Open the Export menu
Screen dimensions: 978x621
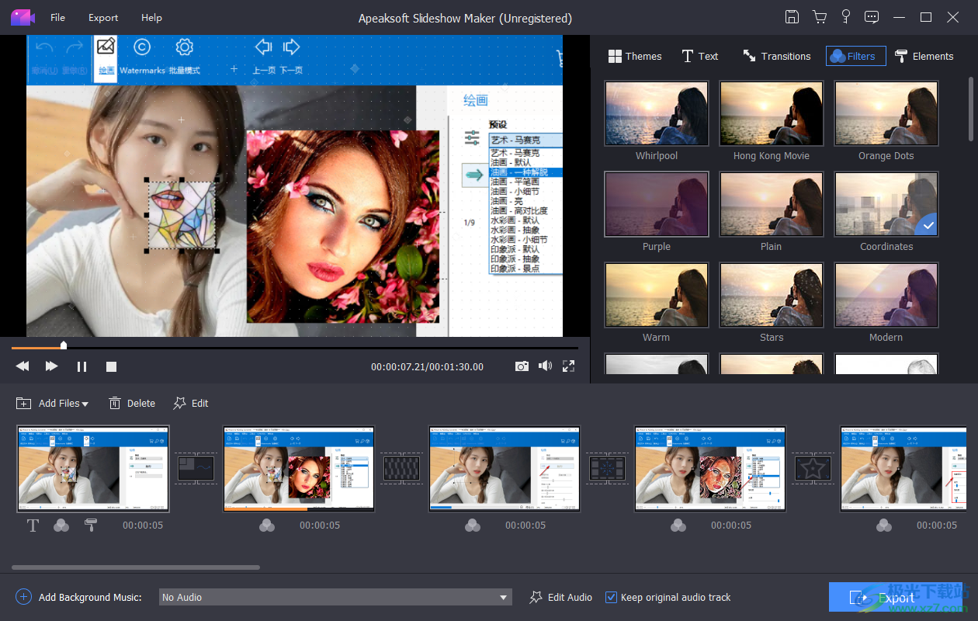coord(102,17)
